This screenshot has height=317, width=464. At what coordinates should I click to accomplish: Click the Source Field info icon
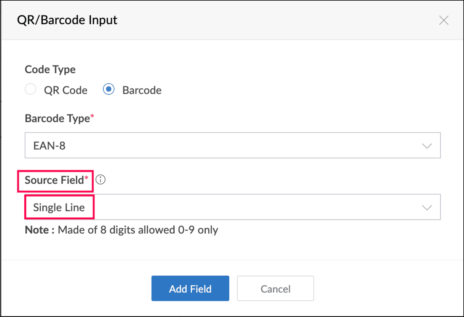[x=101, y=180]
